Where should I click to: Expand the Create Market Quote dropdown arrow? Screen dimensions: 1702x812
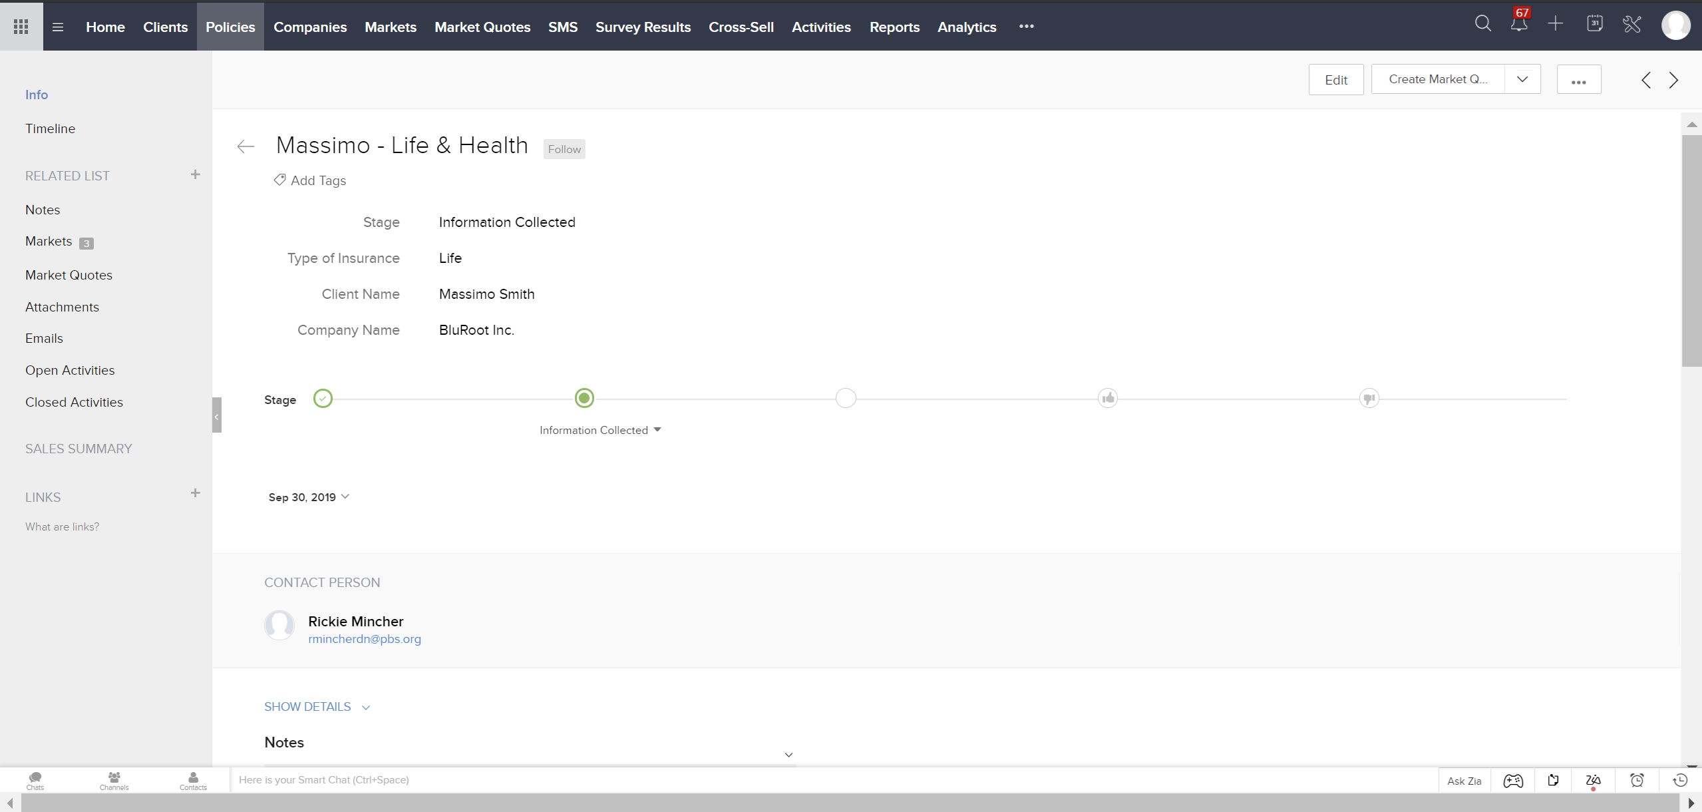[1522, 79]
